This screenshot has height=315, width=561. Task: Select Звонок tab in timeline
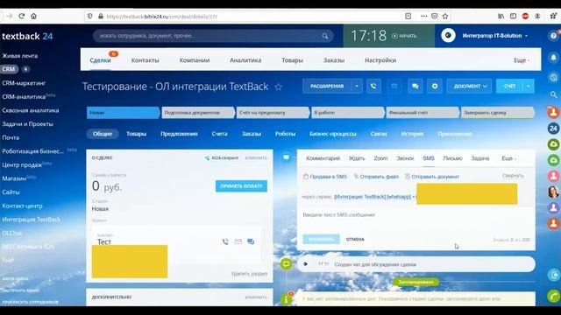[x=405, y=158]
